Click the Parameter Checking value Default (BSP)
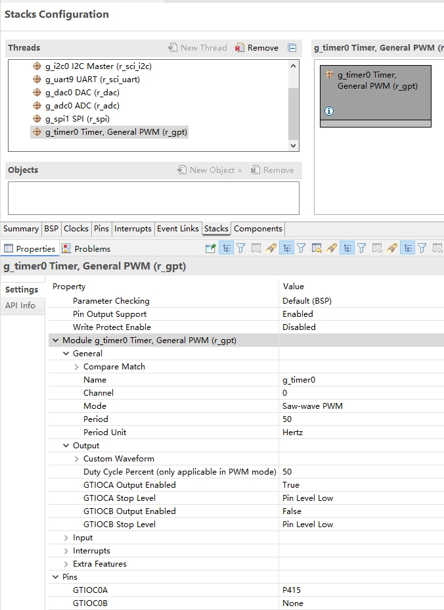Screen dimensions: 444x610 pyautogui.click(x=307, y=301)
